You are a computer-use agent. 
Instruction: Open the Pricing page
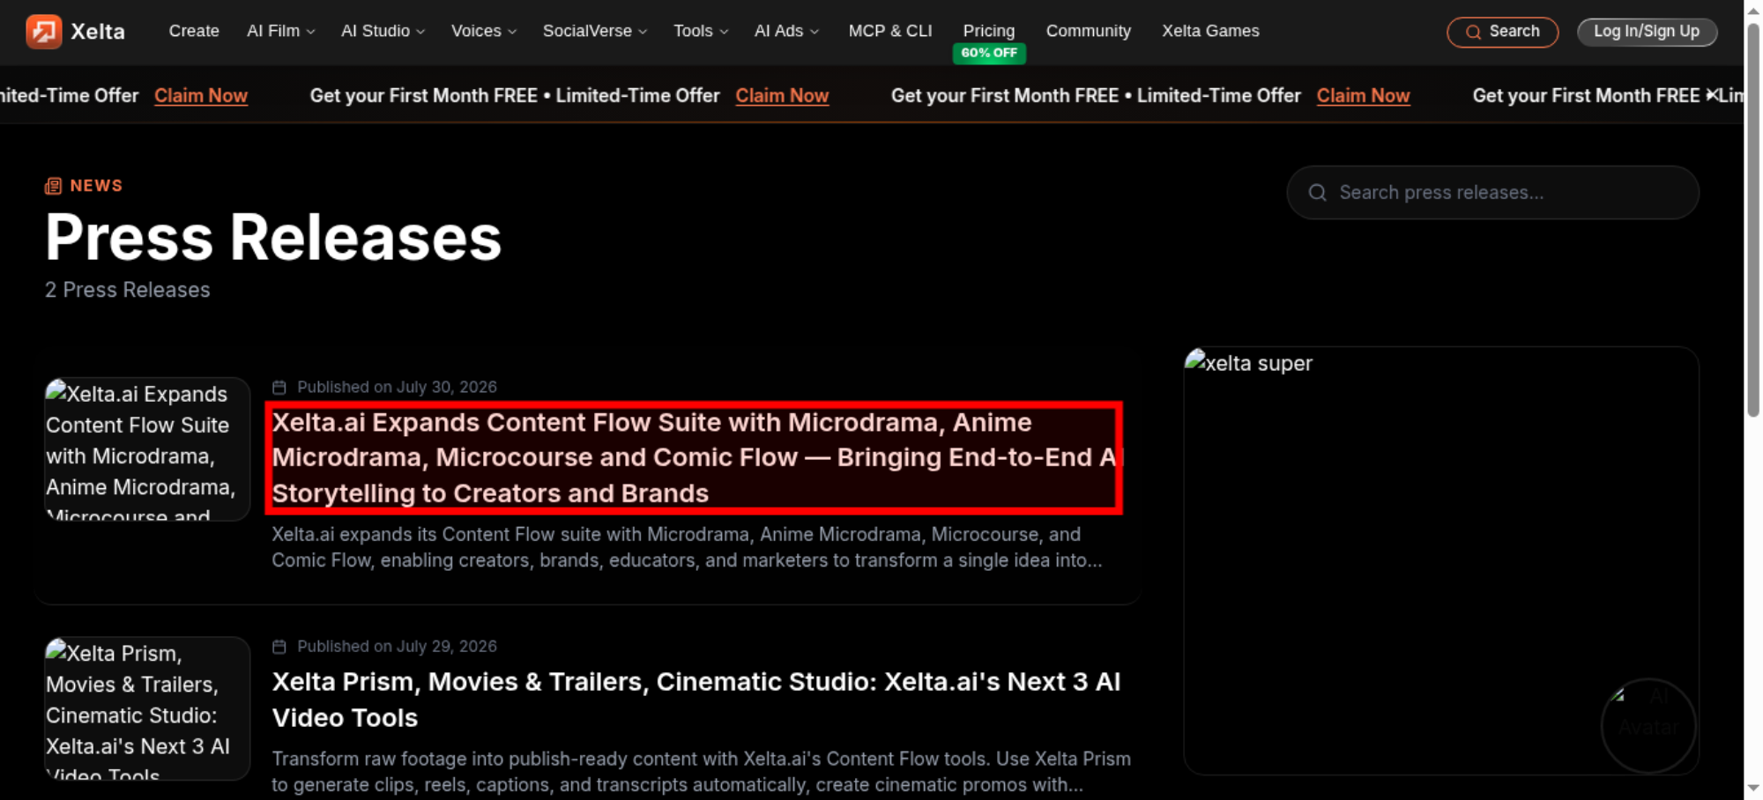tap(989, 31)
